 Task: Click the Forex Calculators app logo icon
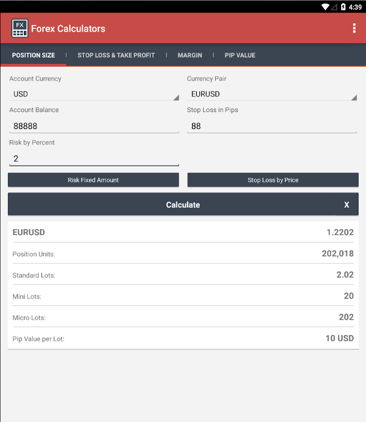point(20,29)
